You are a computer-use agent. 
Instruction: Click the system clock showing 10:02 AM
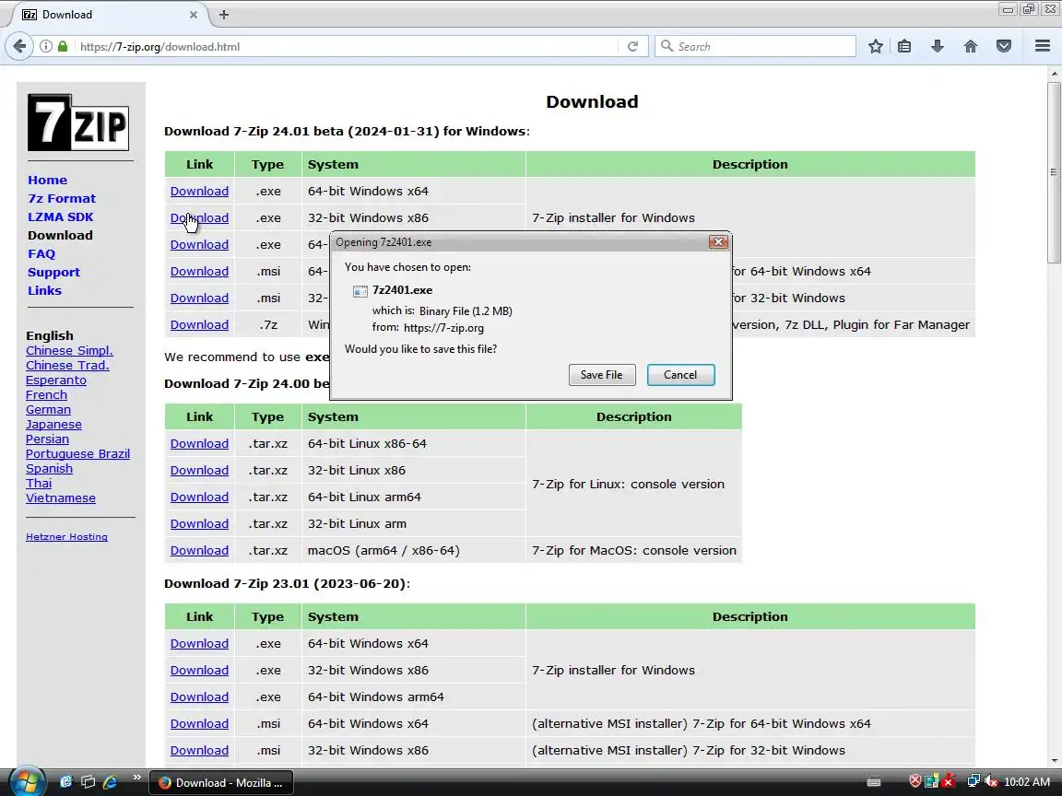tap(1027, 782)
